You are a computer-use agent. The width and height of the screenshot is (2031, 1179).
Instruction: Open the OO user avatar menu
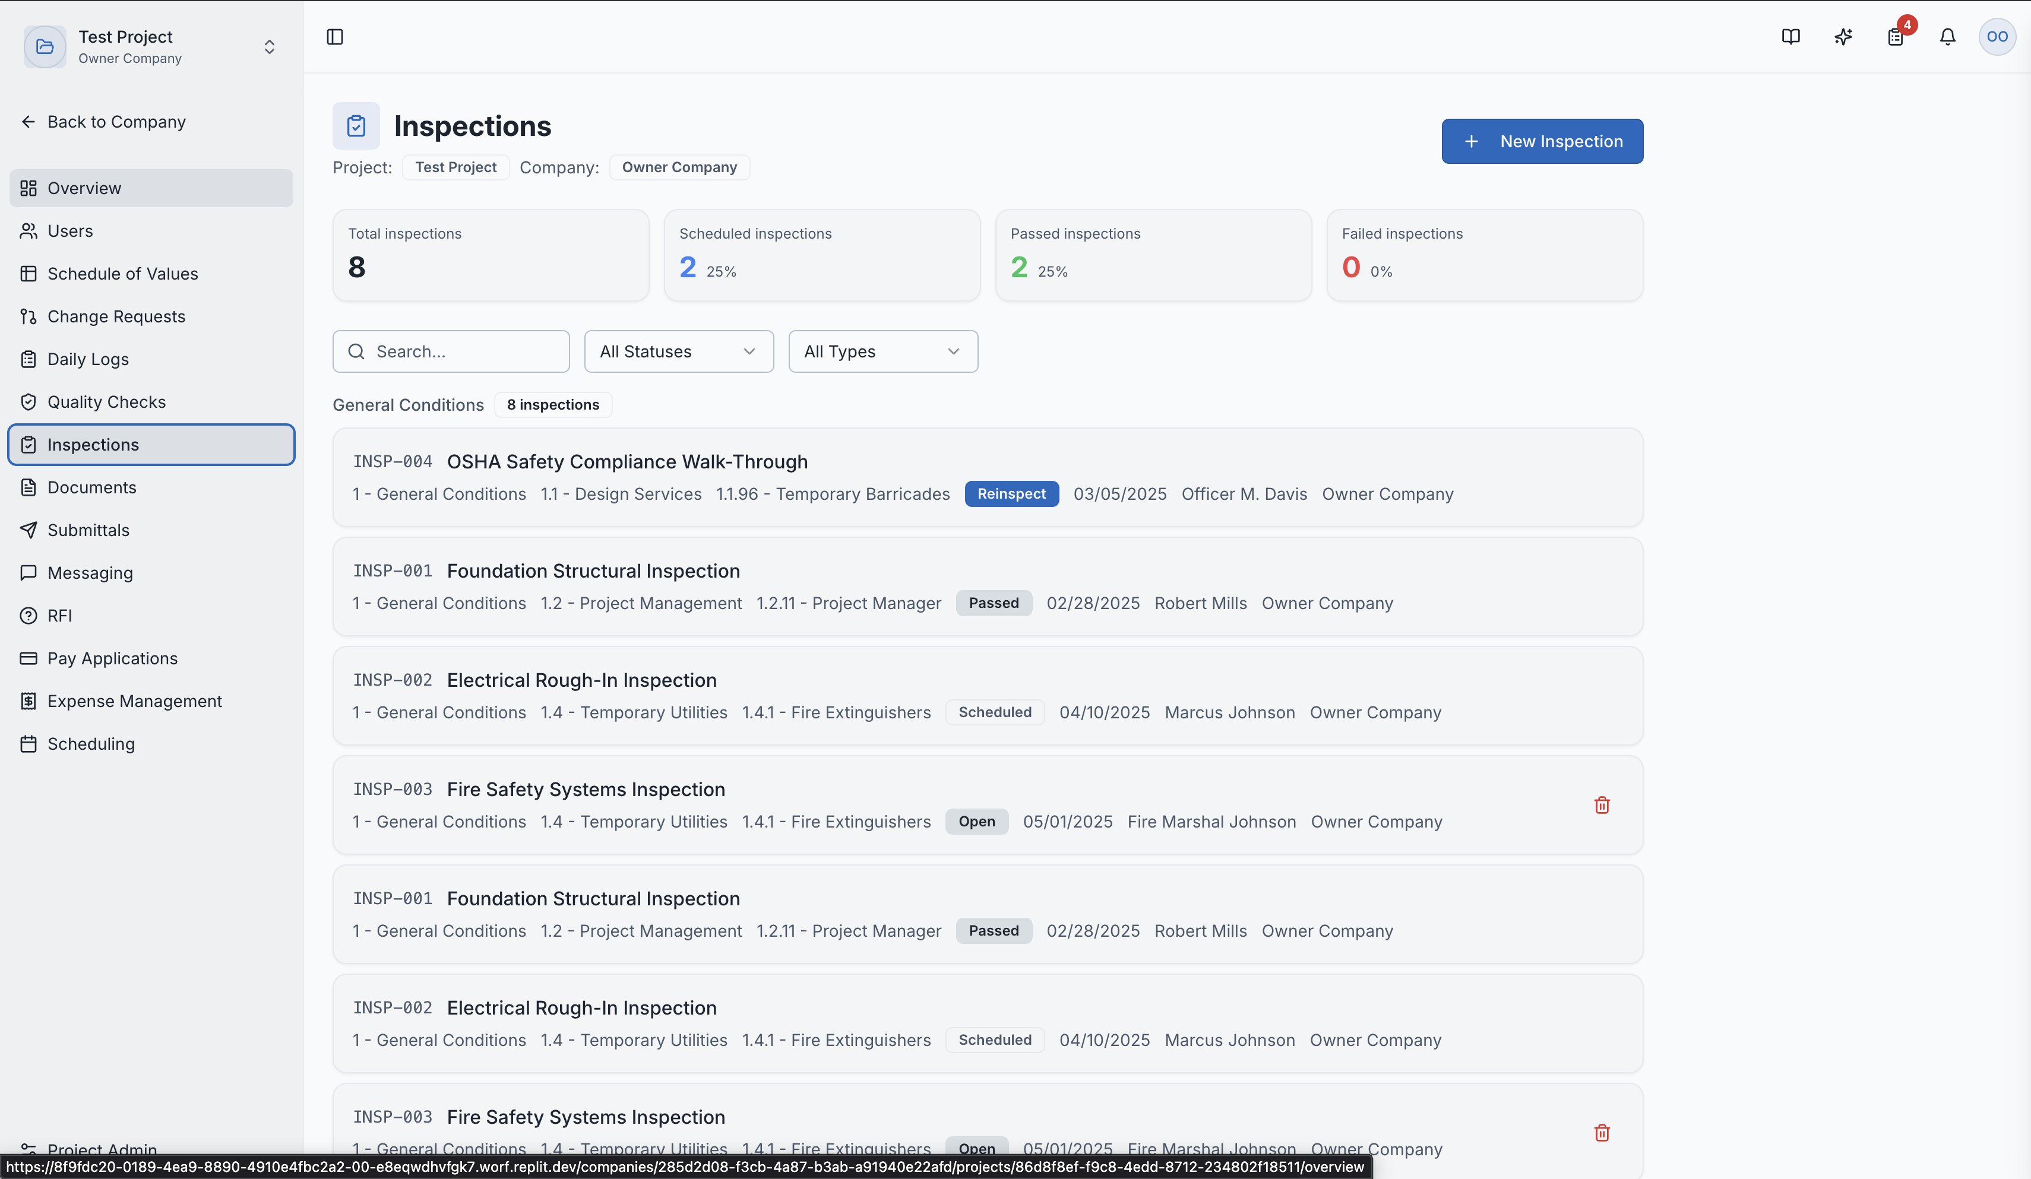tap(1997, 37)
